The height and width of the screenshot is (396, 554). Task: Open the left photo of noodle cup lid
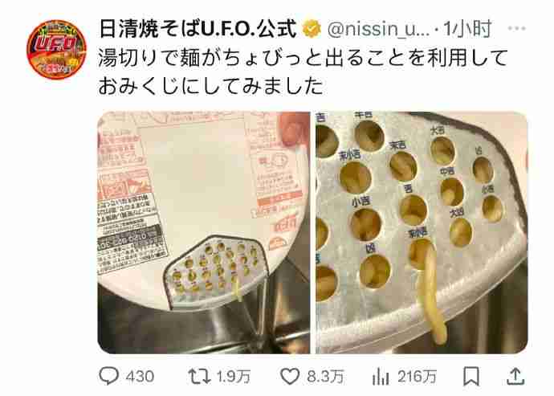pos(203,233)
